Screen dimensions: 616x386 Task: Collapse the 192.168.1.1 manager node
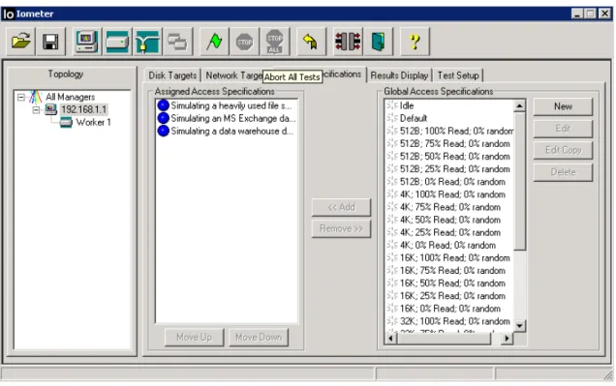(x=36, y=109)
